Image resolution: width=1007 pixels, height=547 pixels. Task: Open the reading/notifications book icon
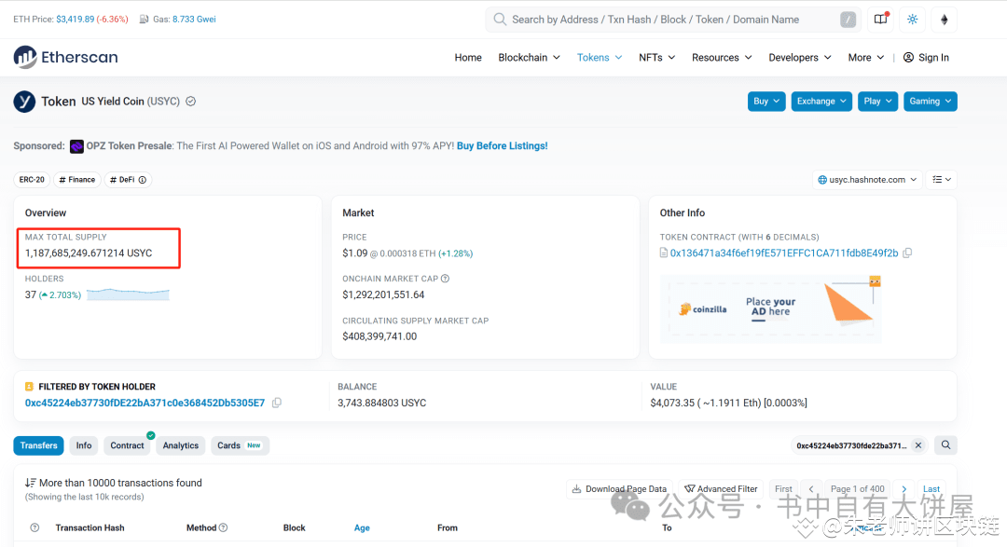[x=881, y=20]
